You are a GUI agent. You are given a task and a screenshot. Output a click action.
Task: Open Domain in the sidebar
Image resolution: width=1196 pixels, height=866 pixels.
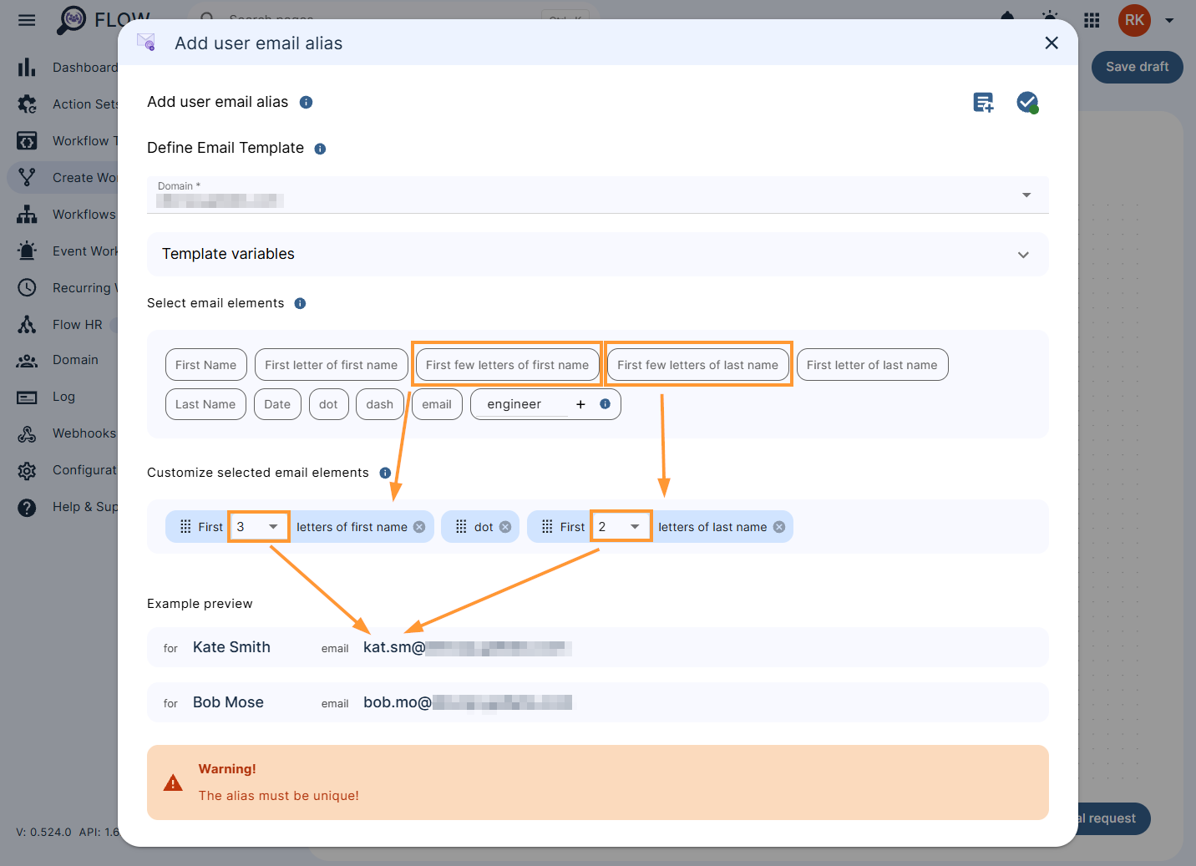75,360
